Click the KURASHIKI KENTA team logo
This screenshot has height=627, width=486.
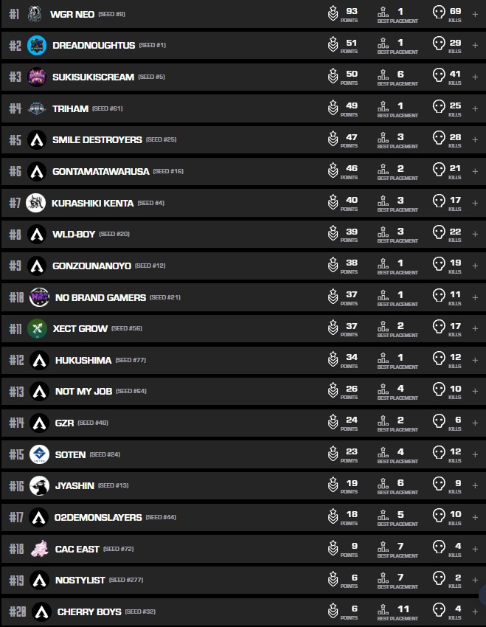pos(35,203)
